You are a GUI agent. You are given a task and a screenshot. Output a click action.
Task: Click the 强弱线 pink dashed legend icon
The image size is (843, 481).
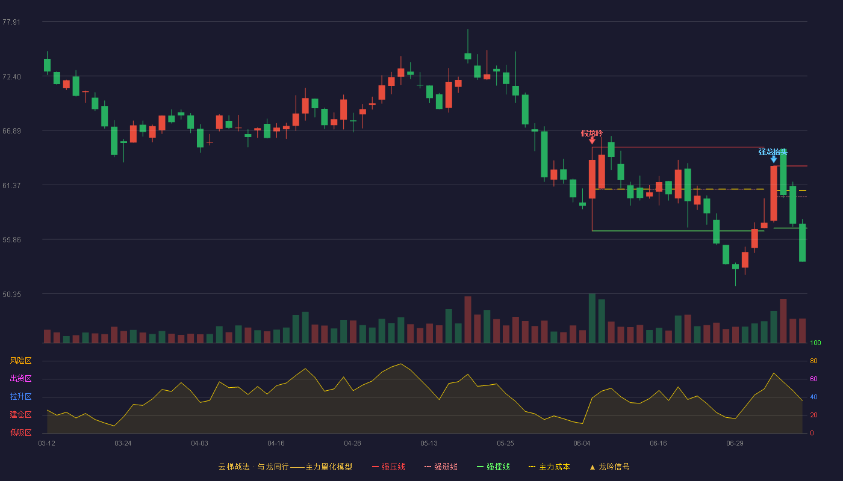click(428, 467)
